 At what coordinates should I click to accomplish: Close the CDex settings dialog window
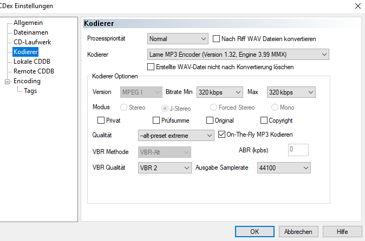[x=358, y=6]
